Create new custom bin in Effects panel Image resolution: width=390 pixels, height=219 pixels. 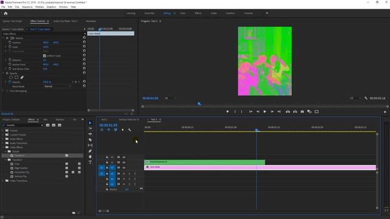coord(74,213)
